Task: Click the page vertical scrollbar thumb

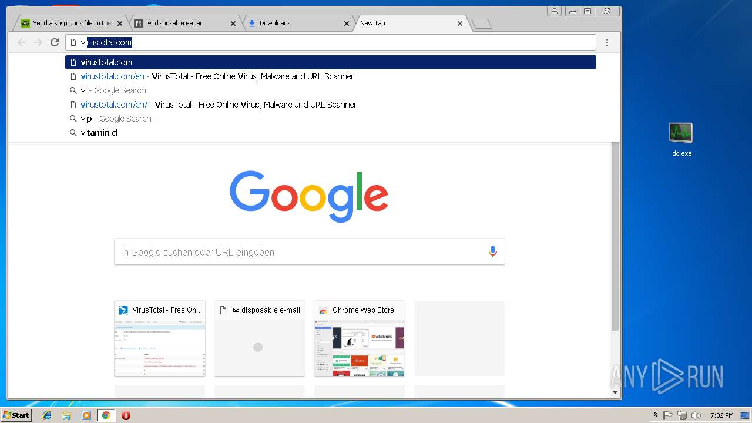Action: coord(615,236)
